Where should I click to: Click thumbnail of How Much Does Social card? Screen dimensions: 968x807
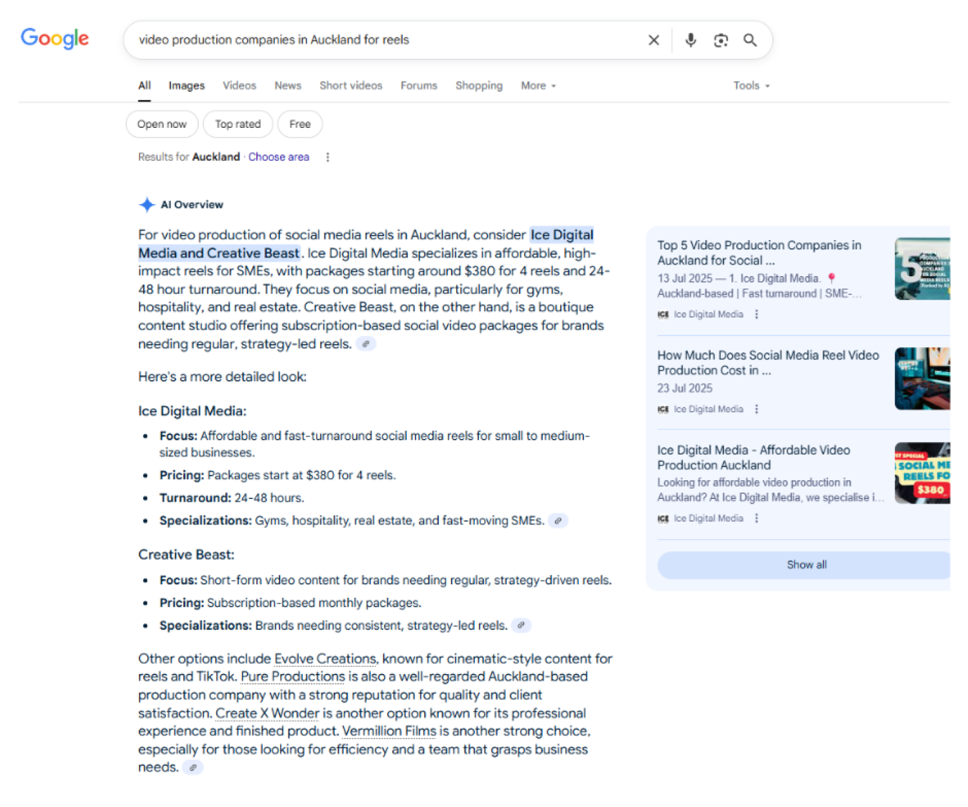click(x=922, y=378)
